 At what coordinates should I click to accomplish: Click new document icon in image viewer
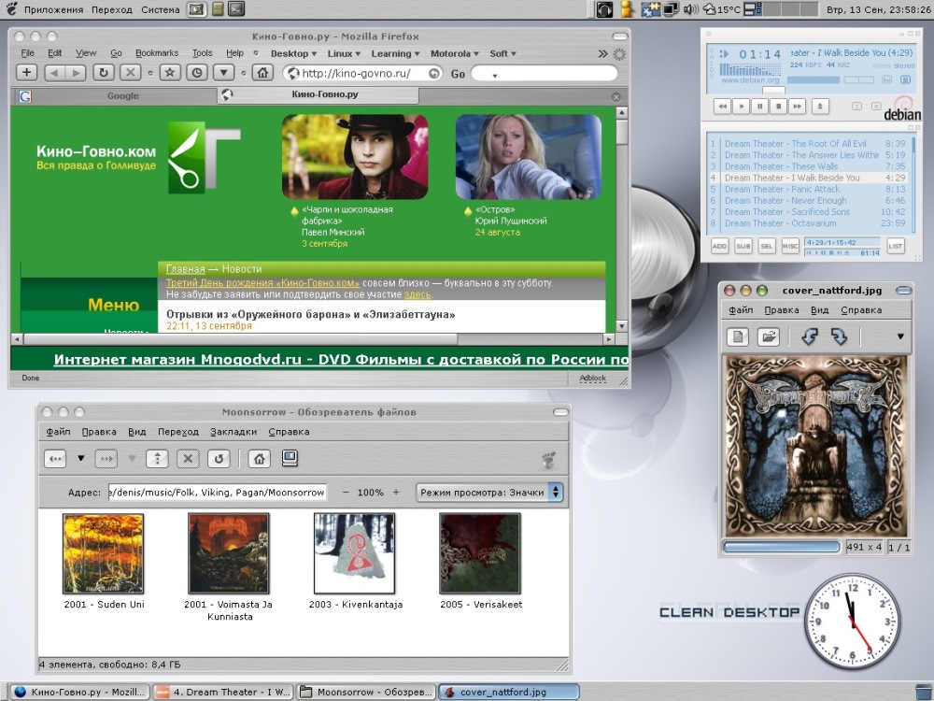[738, 336]
